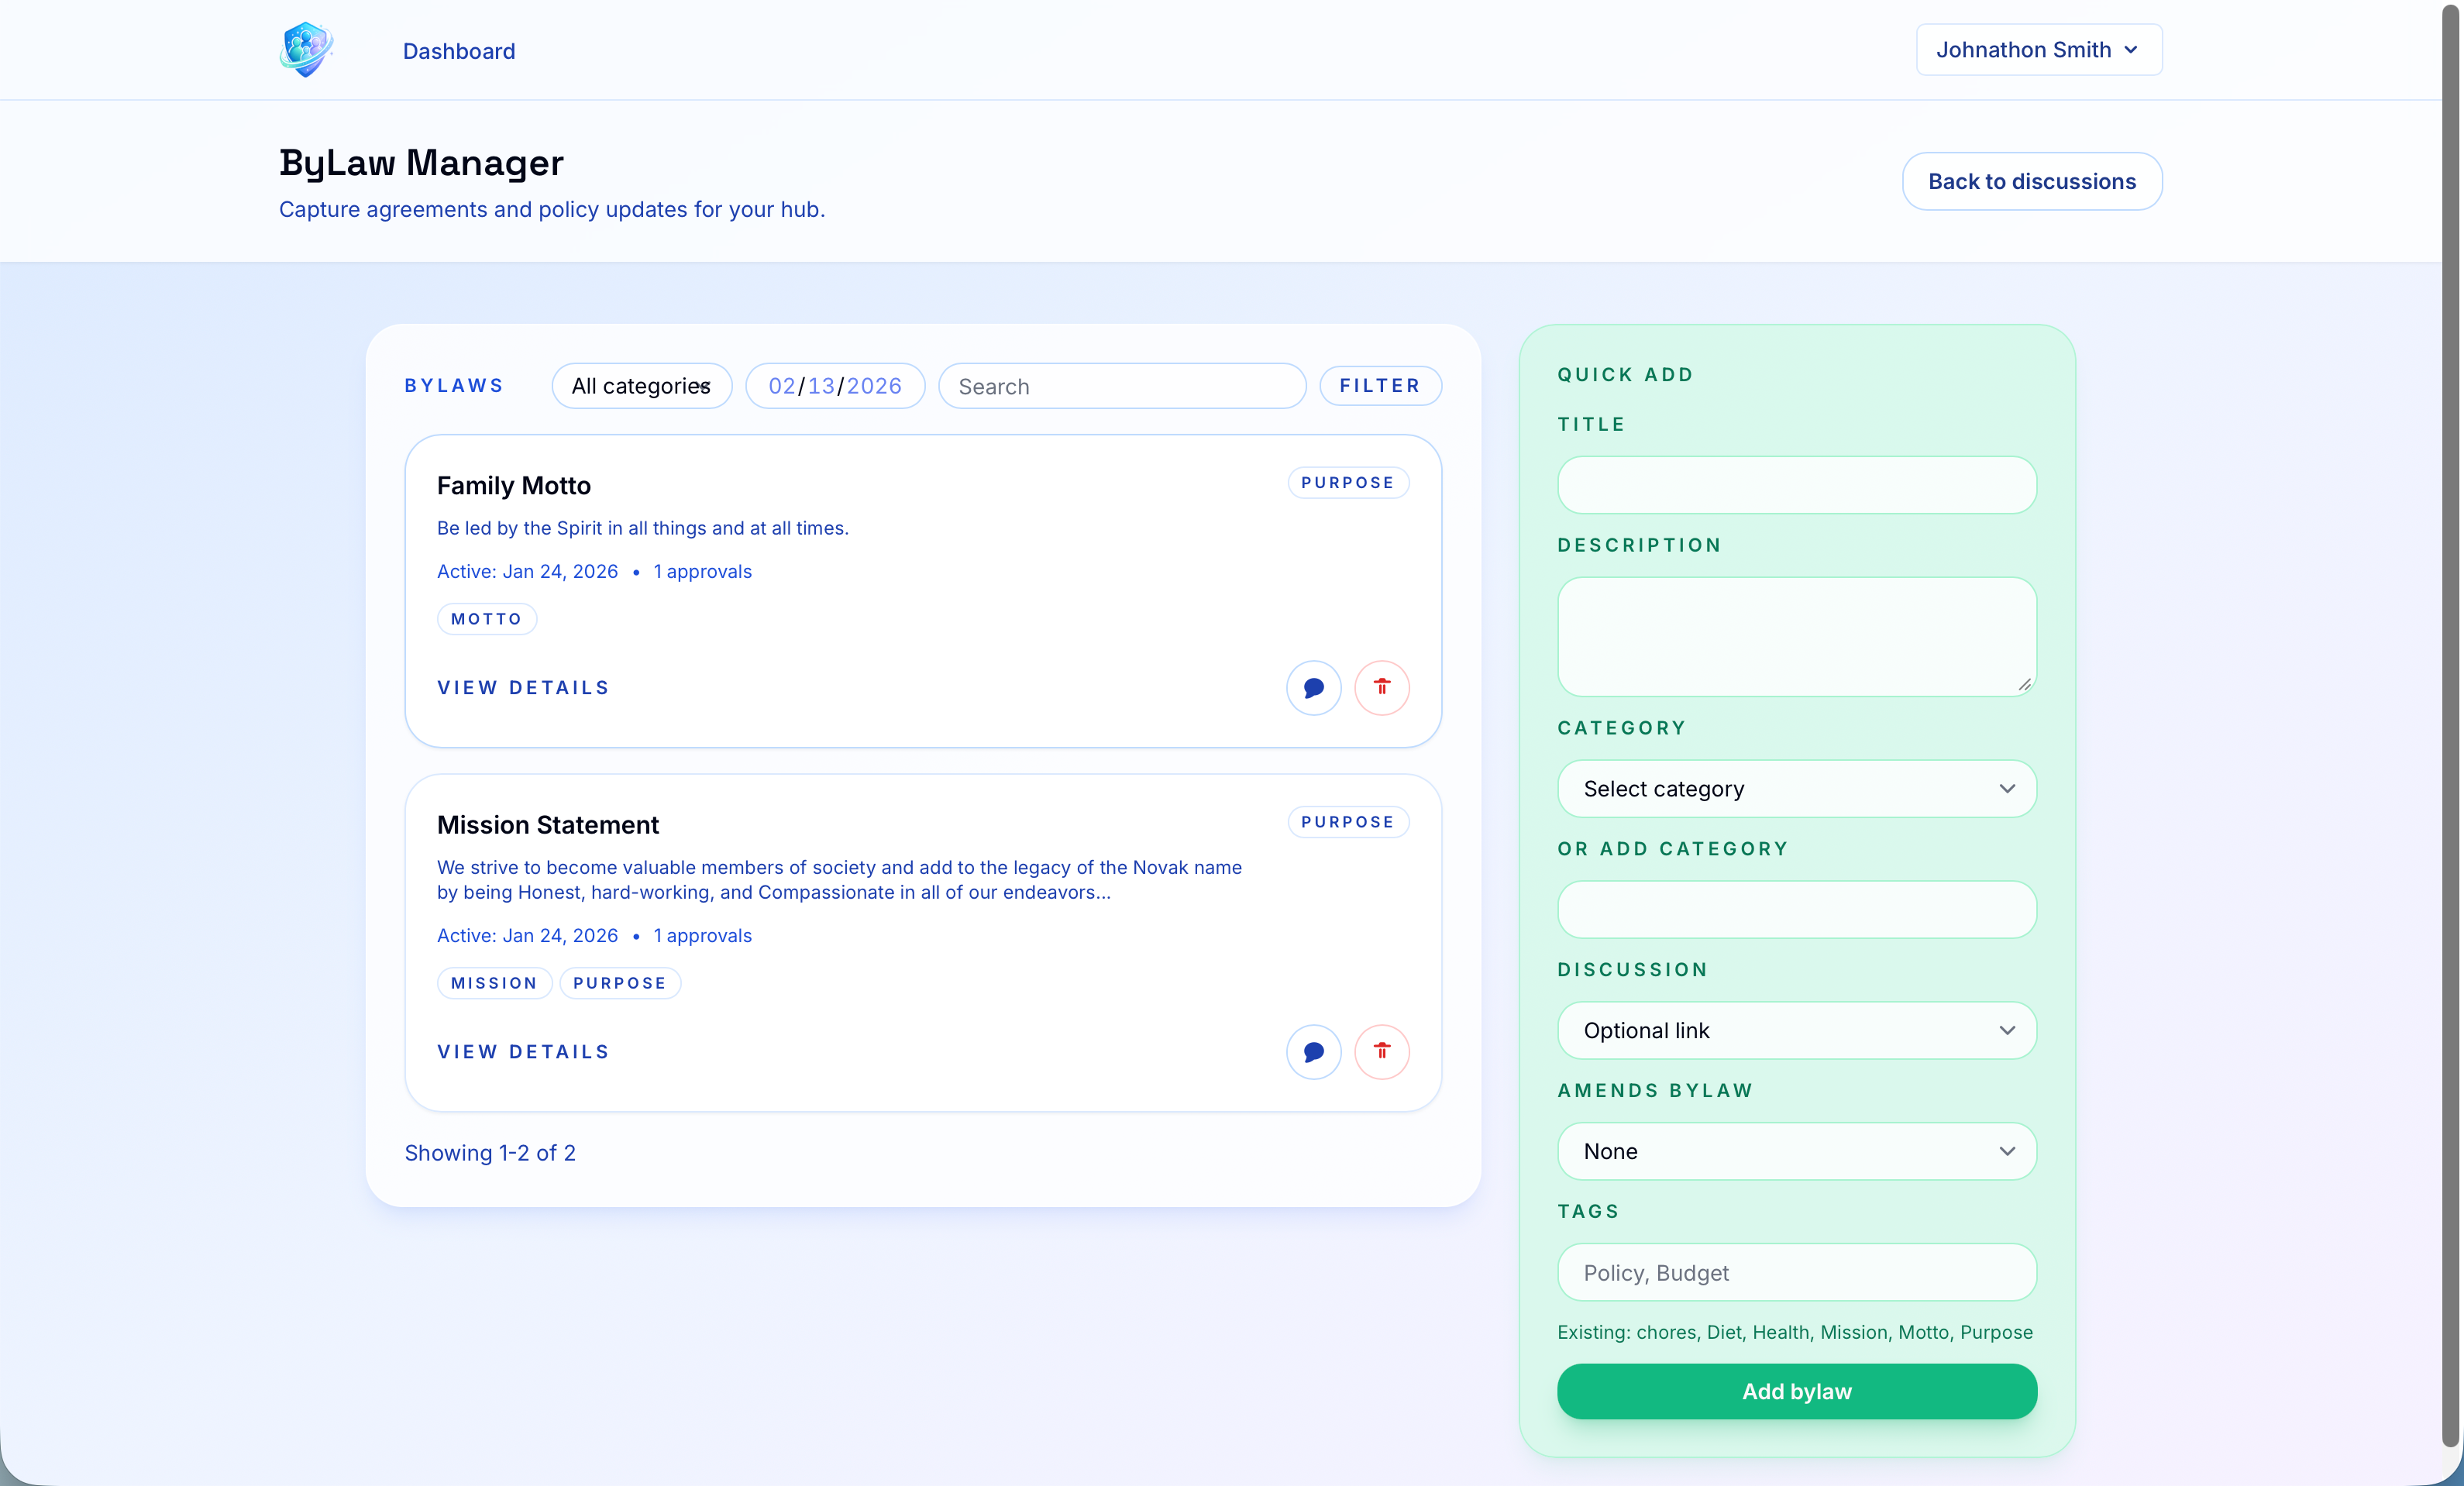The width and height of the screenshot is (2464, 1486).
Task: Delete the Family Motto bylaw
Action: 1381,688
